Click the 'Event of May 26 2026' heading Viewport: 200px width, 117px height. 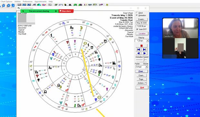[x=121, y=18]
